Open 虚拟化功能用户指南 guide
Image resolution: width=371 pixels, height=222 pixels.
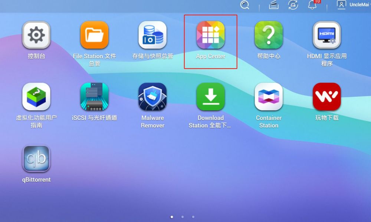pyautogui.click(x=36, y=97)
